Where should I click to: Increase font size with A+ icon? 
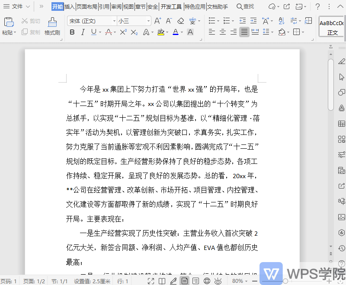tap(157, 21)
